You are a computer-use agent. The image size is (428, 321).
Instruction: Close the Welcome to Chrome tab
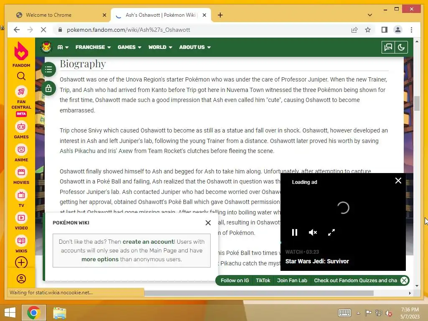click(x=104, y=15)
